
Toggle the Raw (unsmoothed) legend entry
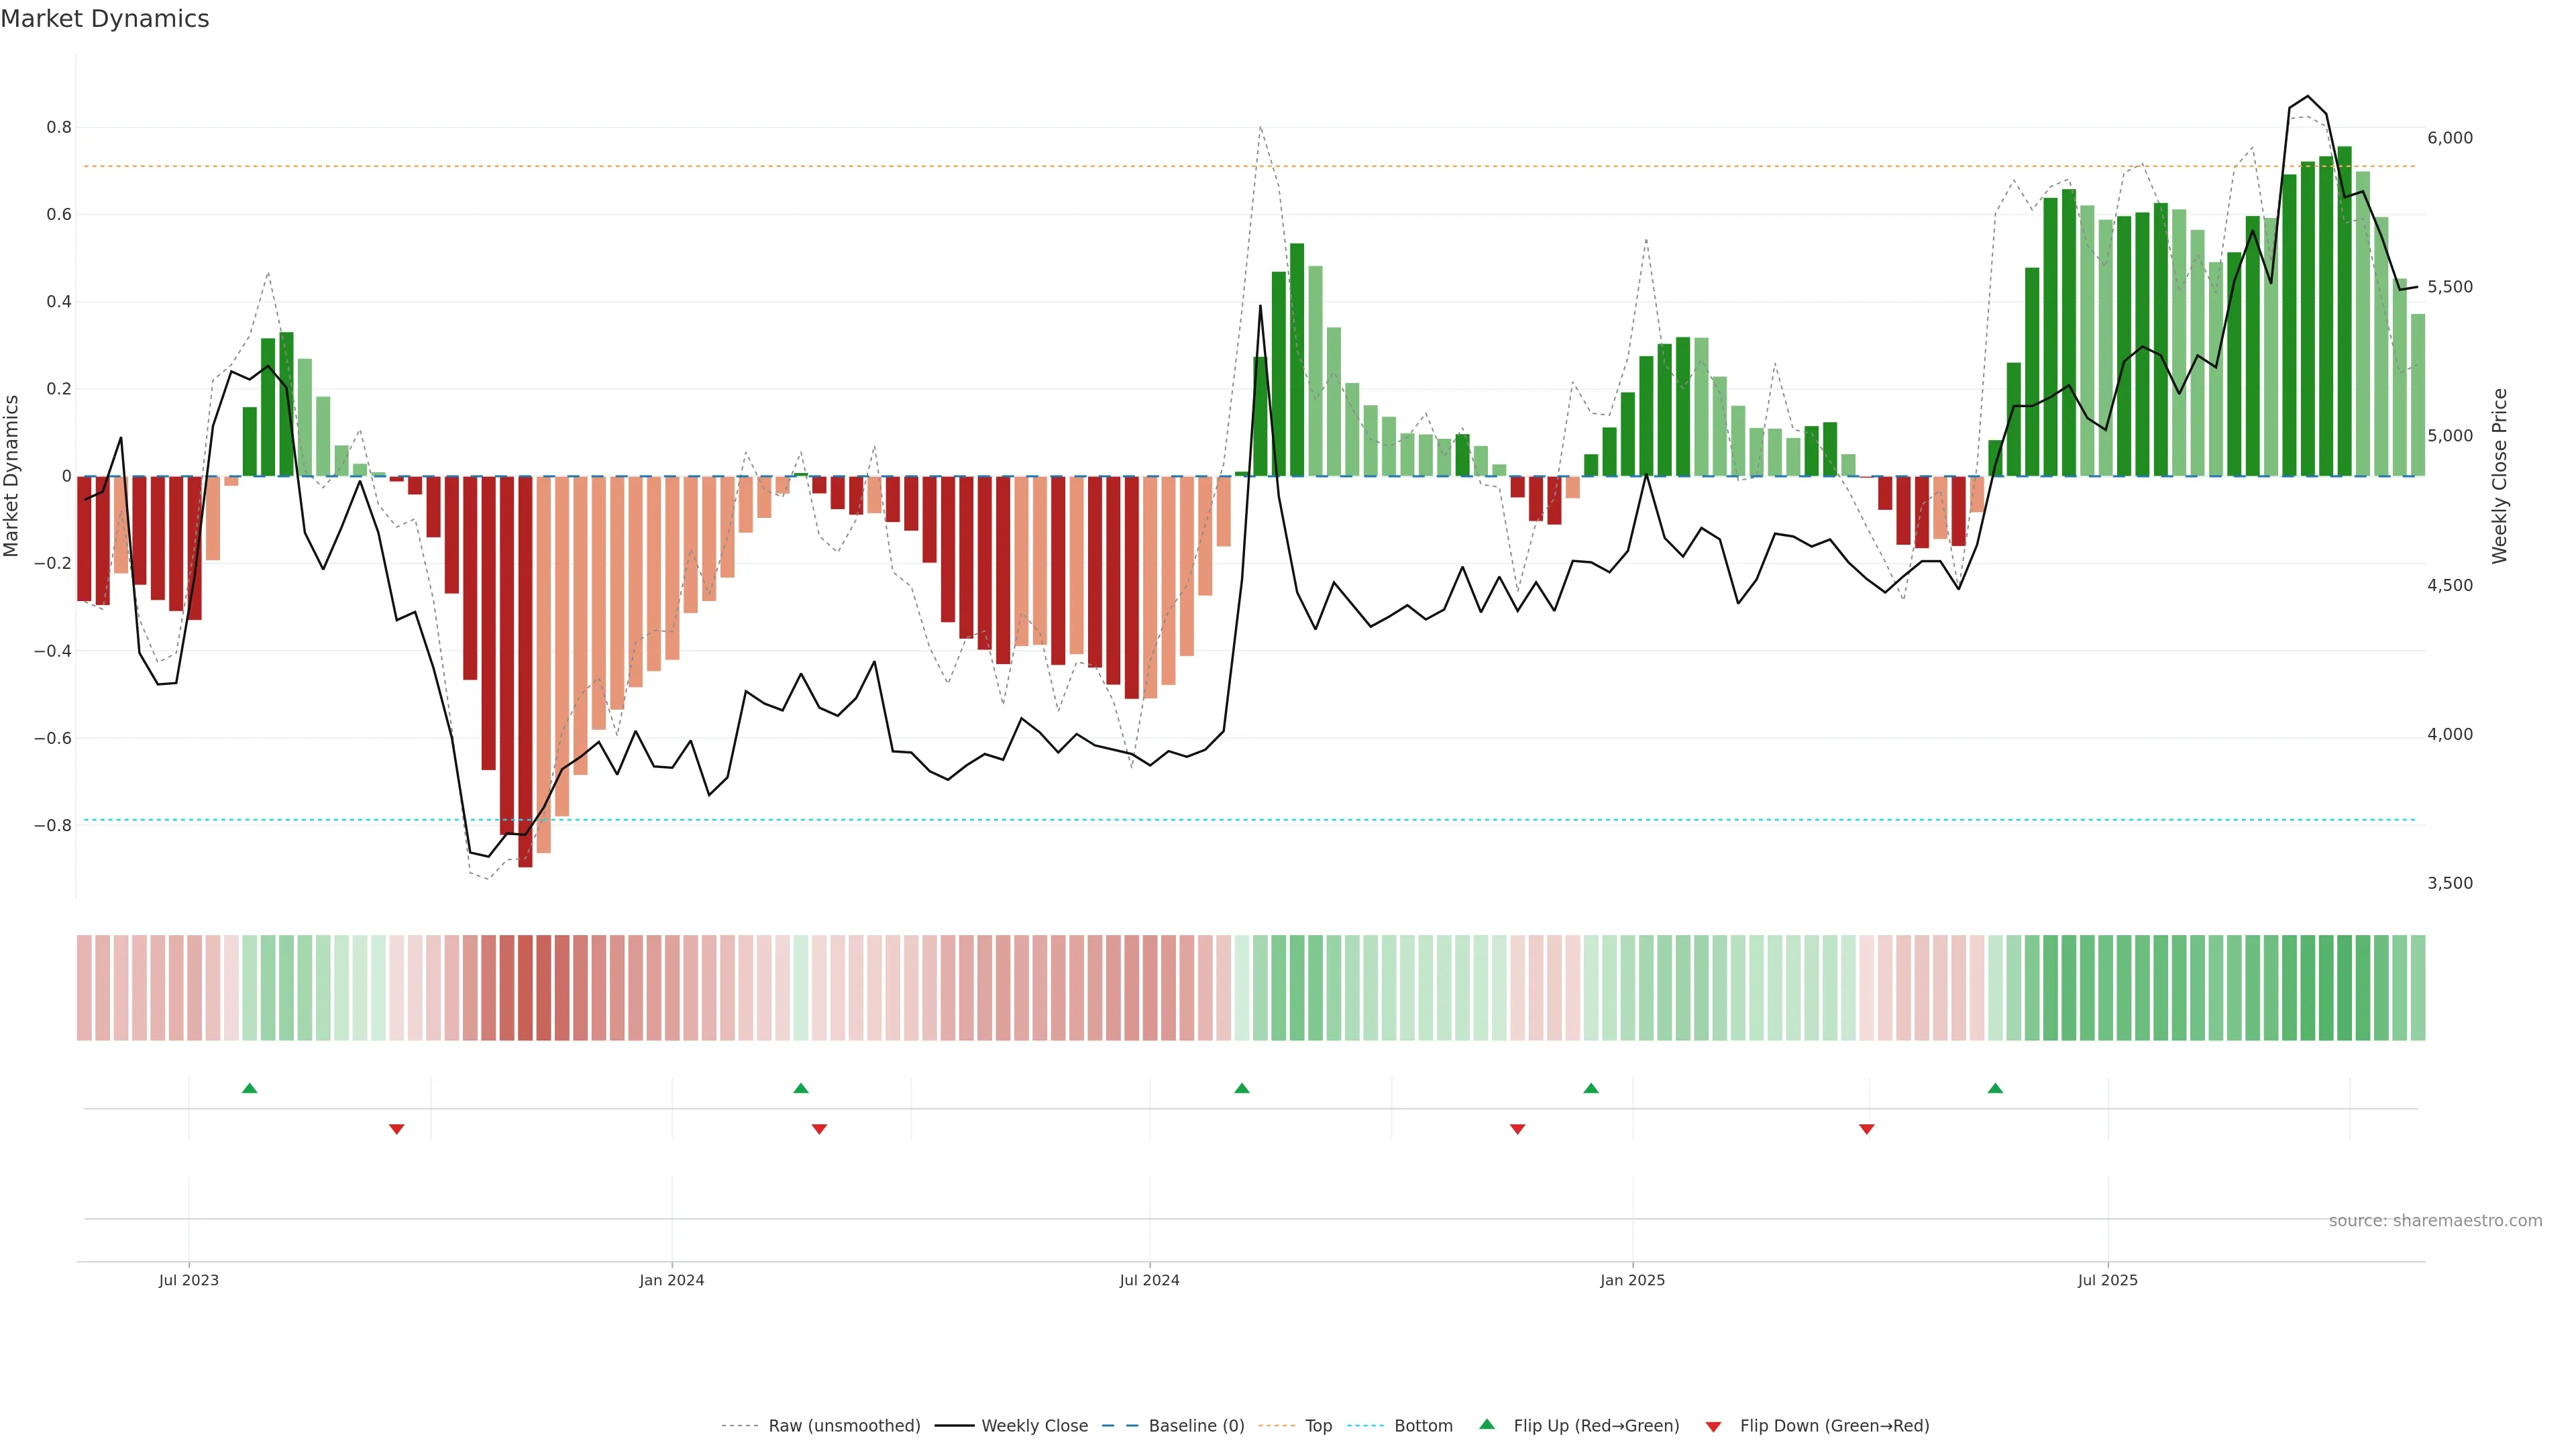(844, 1426)
